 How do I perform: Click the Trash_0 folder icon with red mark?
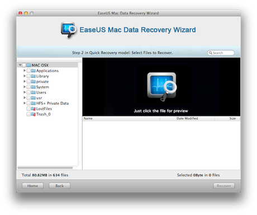34,114
